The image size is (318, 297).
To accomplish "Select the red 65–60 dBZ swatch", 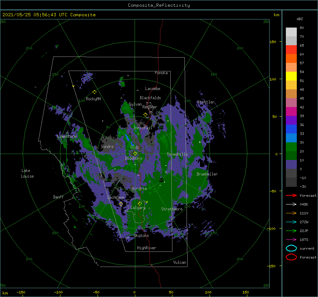I will [291, 50].
